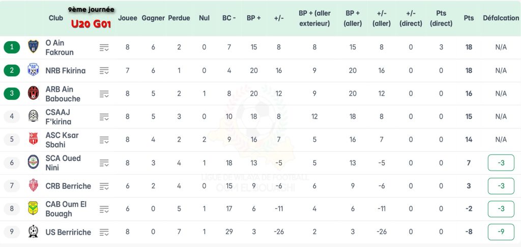The image size is (521, 247).
Task: Expand the US Berririche row details
Action: tap(104, 232)
